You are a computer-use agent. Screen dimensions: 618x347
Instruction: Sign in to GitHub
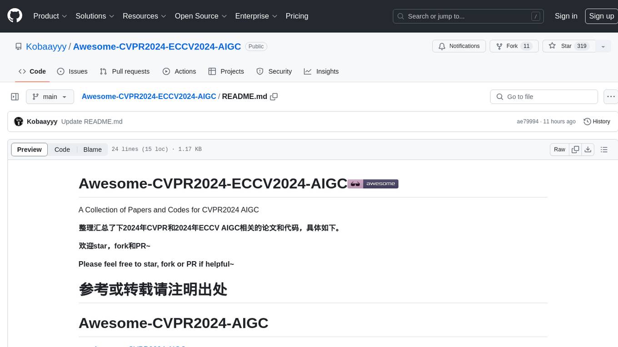pyautogui.click(x=566, y=16)
